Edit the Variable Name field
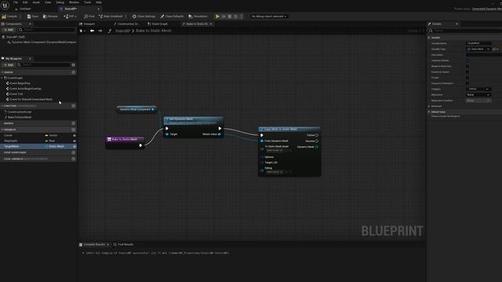This screenshot has width=502, height=282. click(478, 43)
